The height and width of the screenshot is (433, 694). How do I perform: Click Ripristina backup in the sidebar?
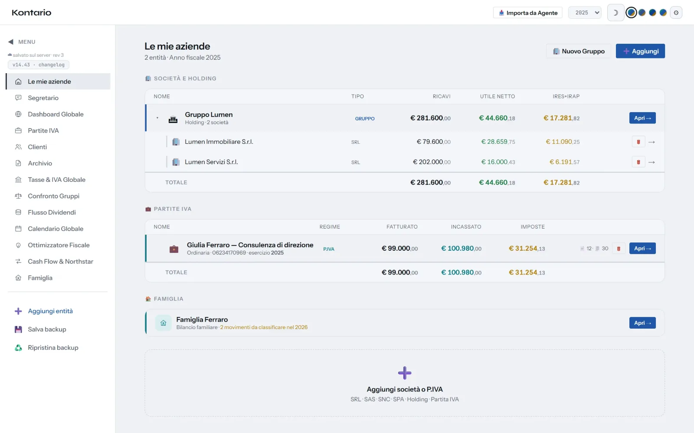[58, 348]
